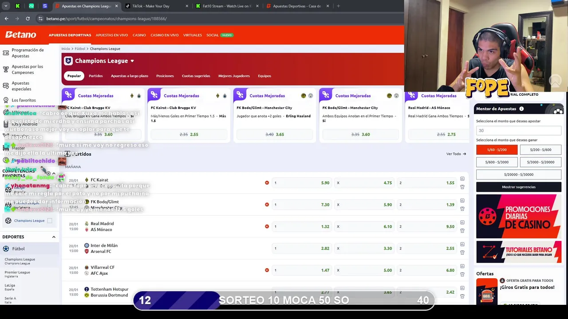Click jersey icon for Villarreal CF match
568x319 pixels.
tap(462, 274)
